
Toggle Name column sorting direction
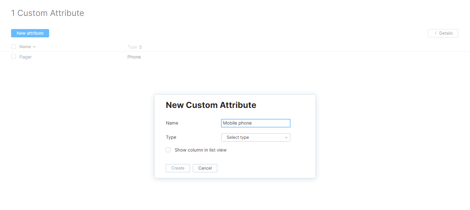(25, 46)
